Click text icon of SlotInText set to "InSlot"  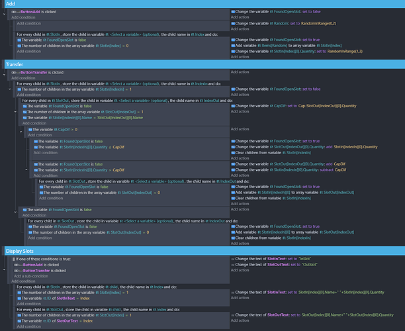[233, 258]
